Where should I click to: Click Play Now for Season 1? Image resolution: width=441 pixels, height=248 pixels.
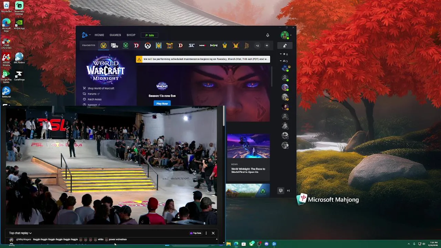coord(162,103)
